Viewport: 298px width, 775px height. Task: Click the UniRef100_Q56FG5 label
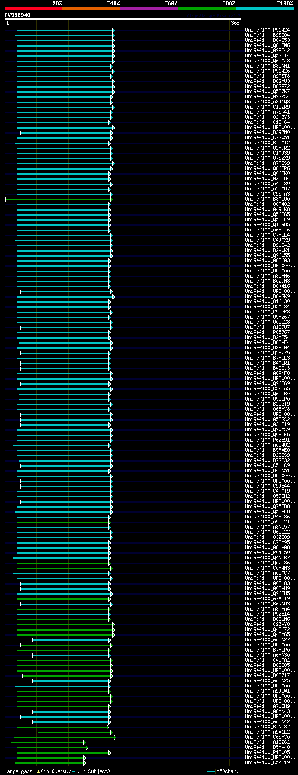click(267, 215)
